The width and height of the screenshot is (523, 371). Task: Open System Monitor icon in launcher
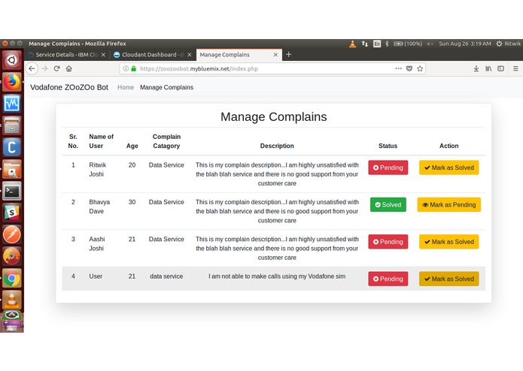pyautogui.click(x=12, y=104)
